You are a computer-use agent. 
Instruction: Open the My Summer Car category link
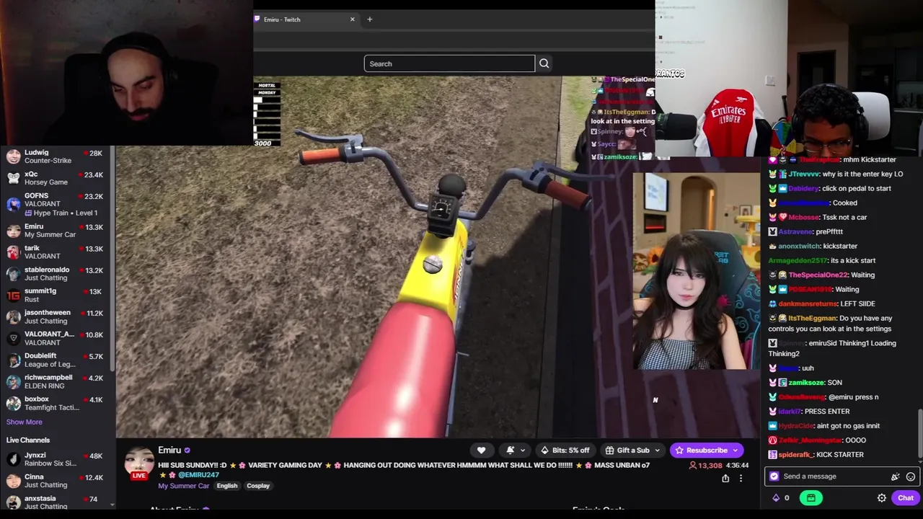[183, 486]
